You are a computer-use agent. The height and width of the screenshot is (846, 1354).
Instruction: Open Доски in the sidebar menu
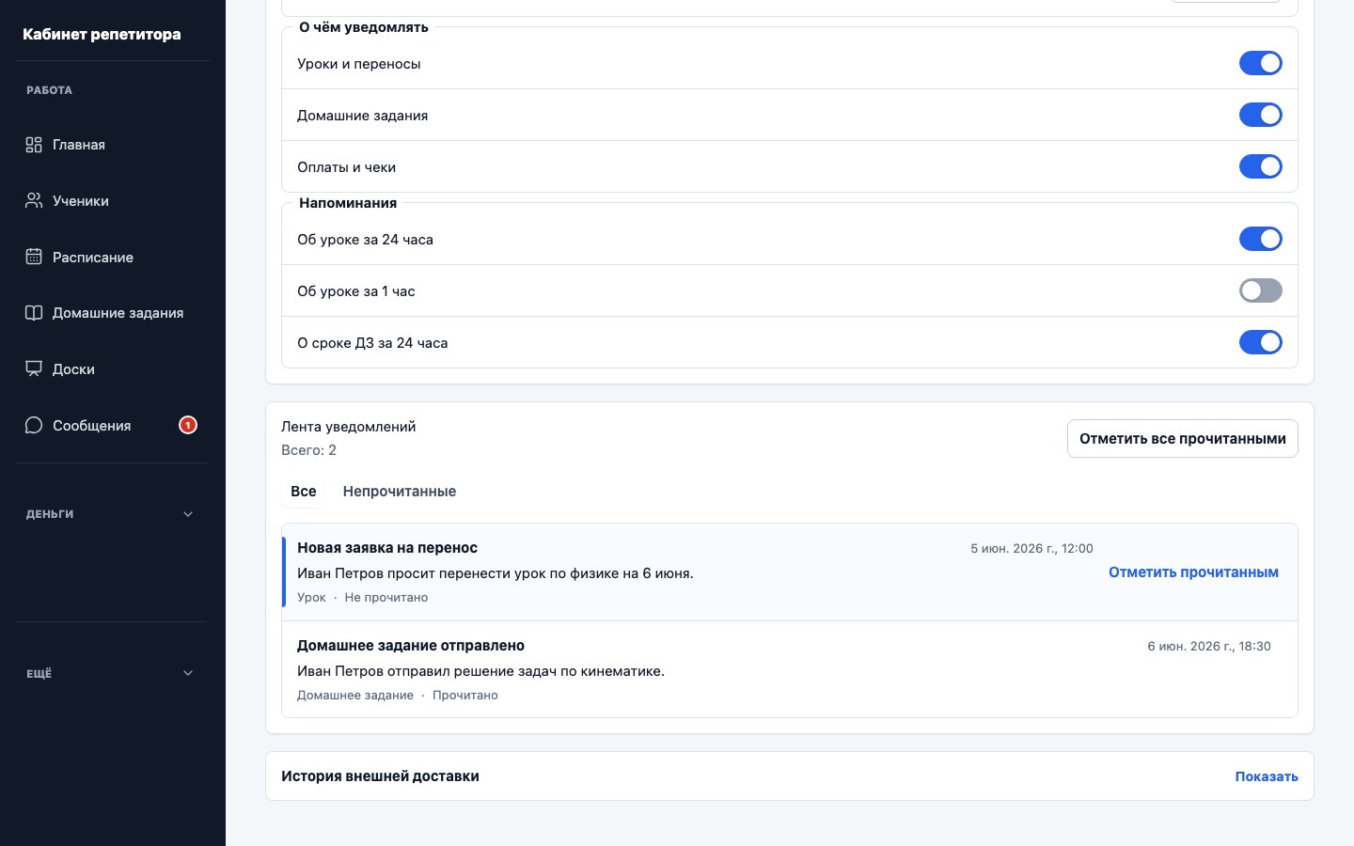point(111,369)
